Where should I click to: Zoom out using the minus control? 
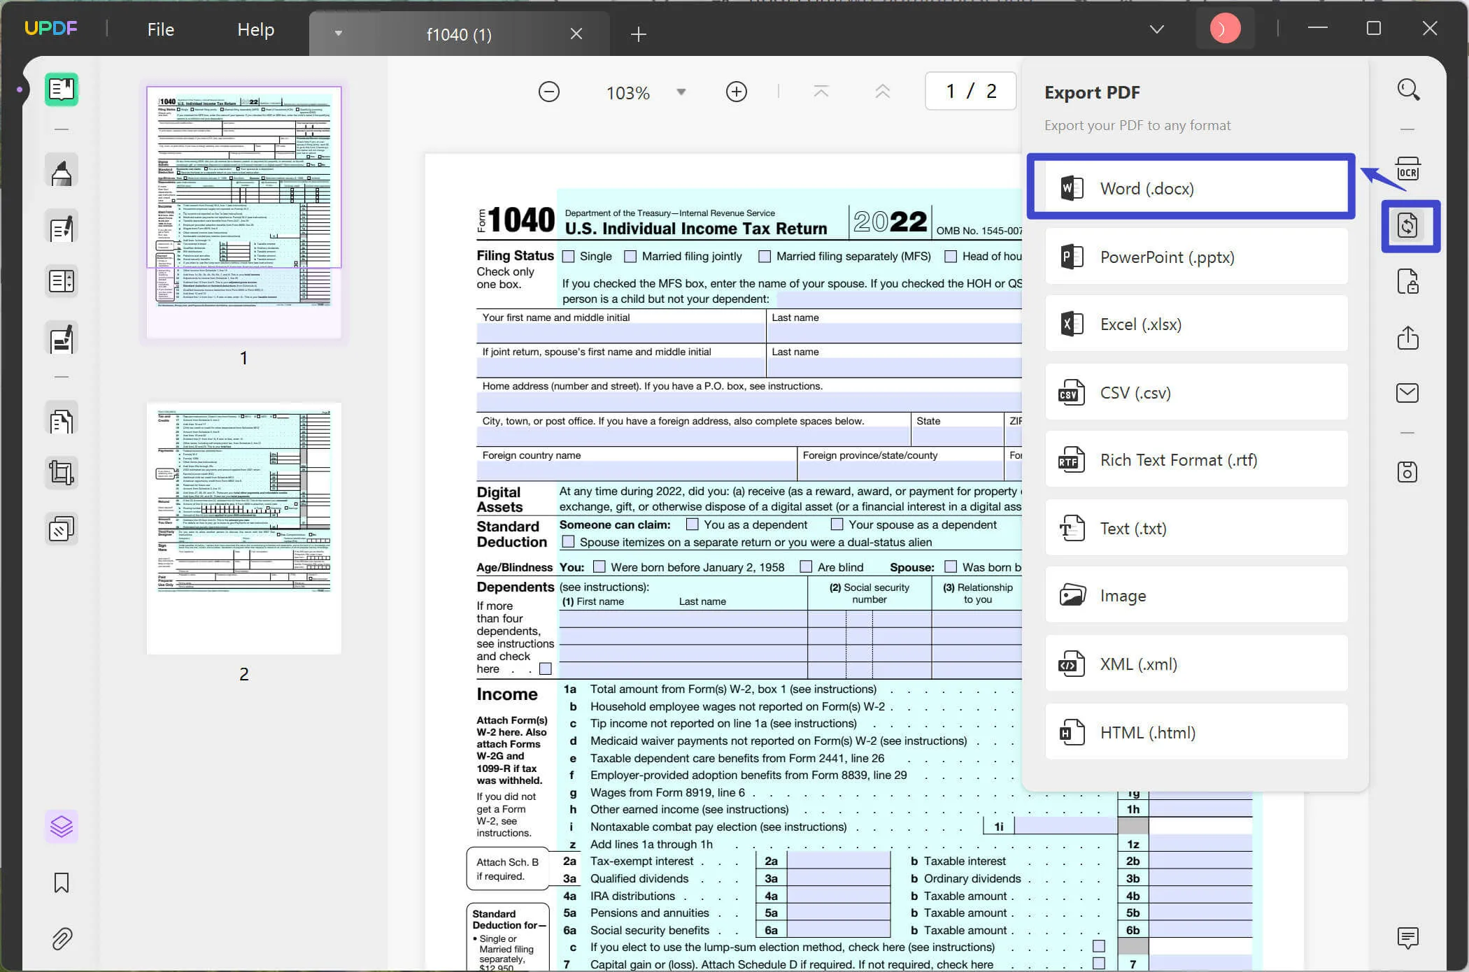[x=549, y=91]
